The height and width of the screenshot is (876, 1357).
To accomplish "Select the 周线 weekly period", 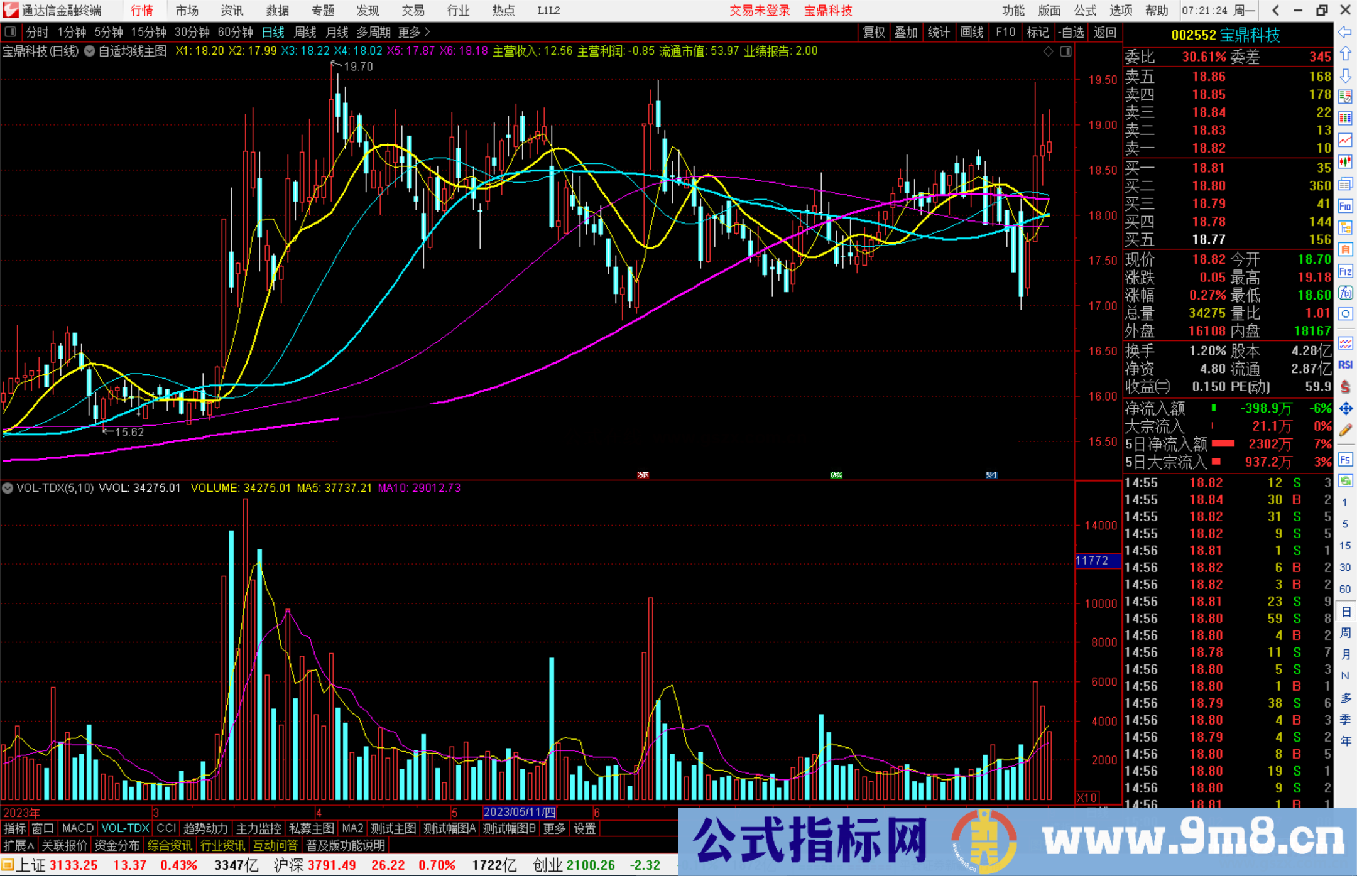I will tap(305, 32).
